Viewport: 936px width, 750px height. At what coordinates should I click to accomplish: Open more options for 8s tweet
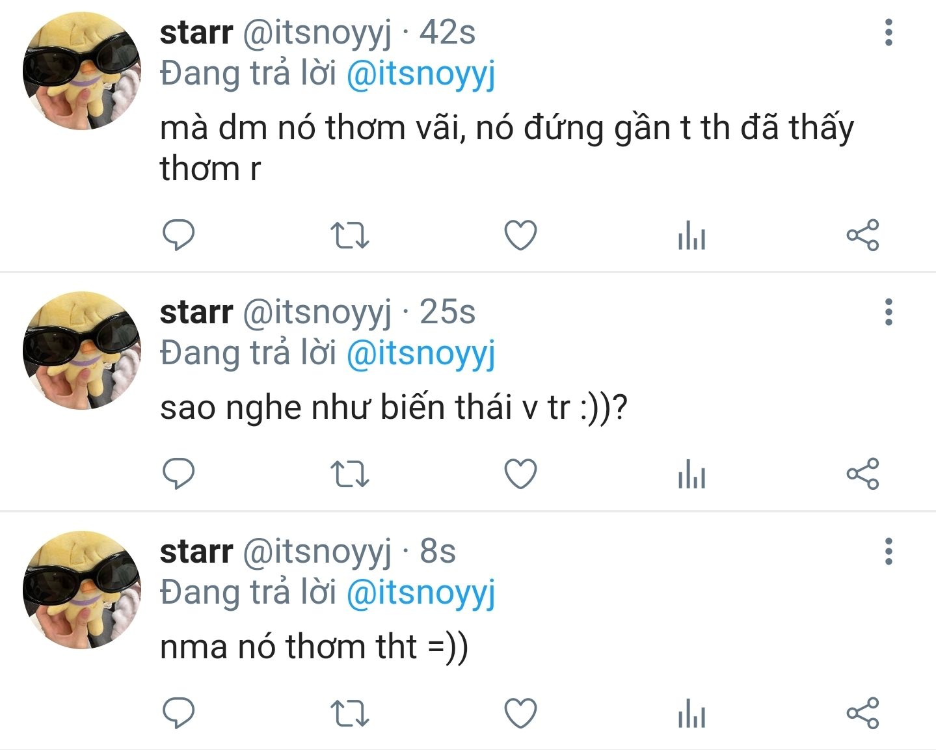889,552
